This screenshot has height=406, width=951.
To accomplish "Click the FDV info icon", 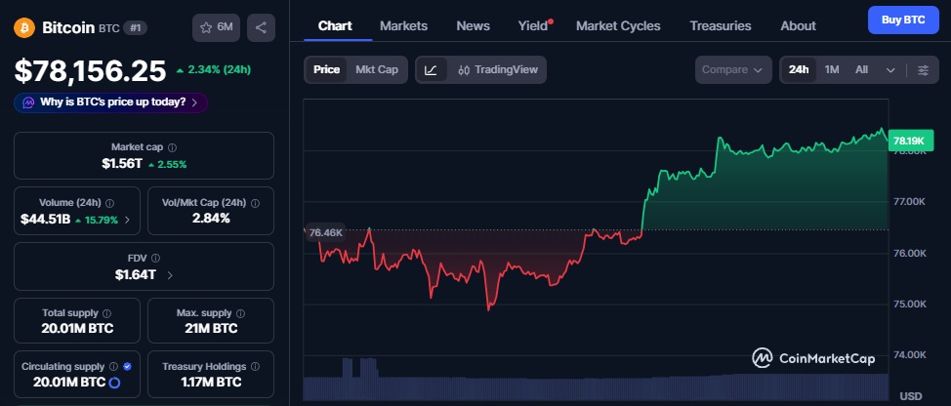I will tap(156, 259).
